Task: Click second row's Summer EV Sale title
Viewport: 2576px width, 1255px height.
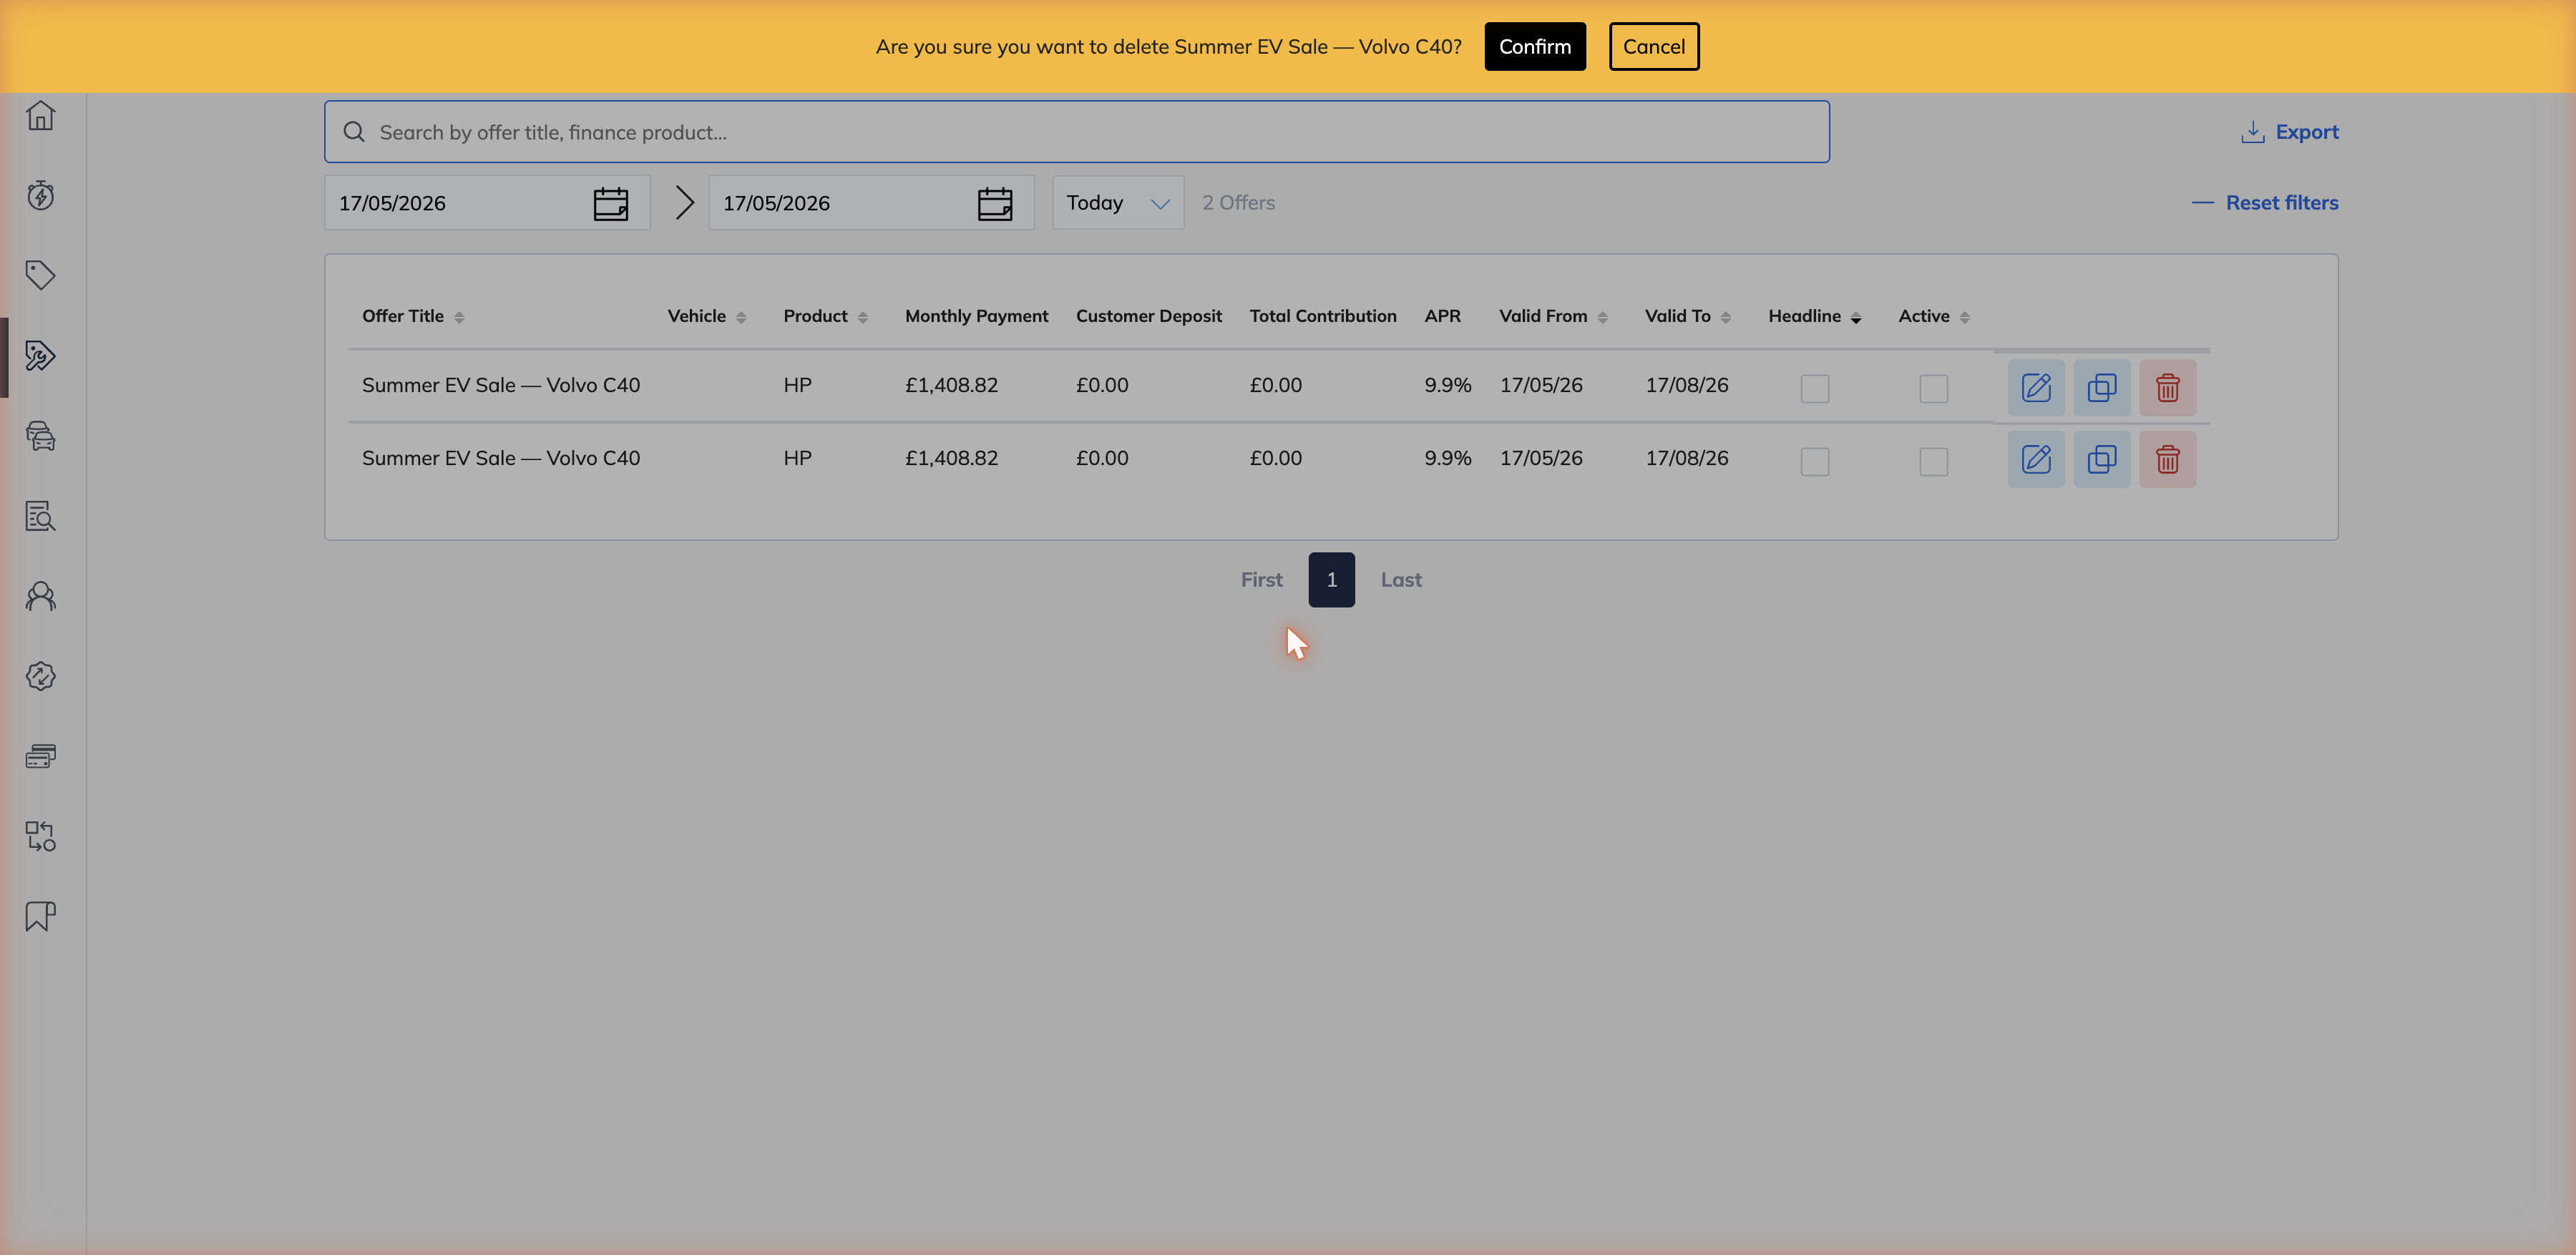Action: 501,458
